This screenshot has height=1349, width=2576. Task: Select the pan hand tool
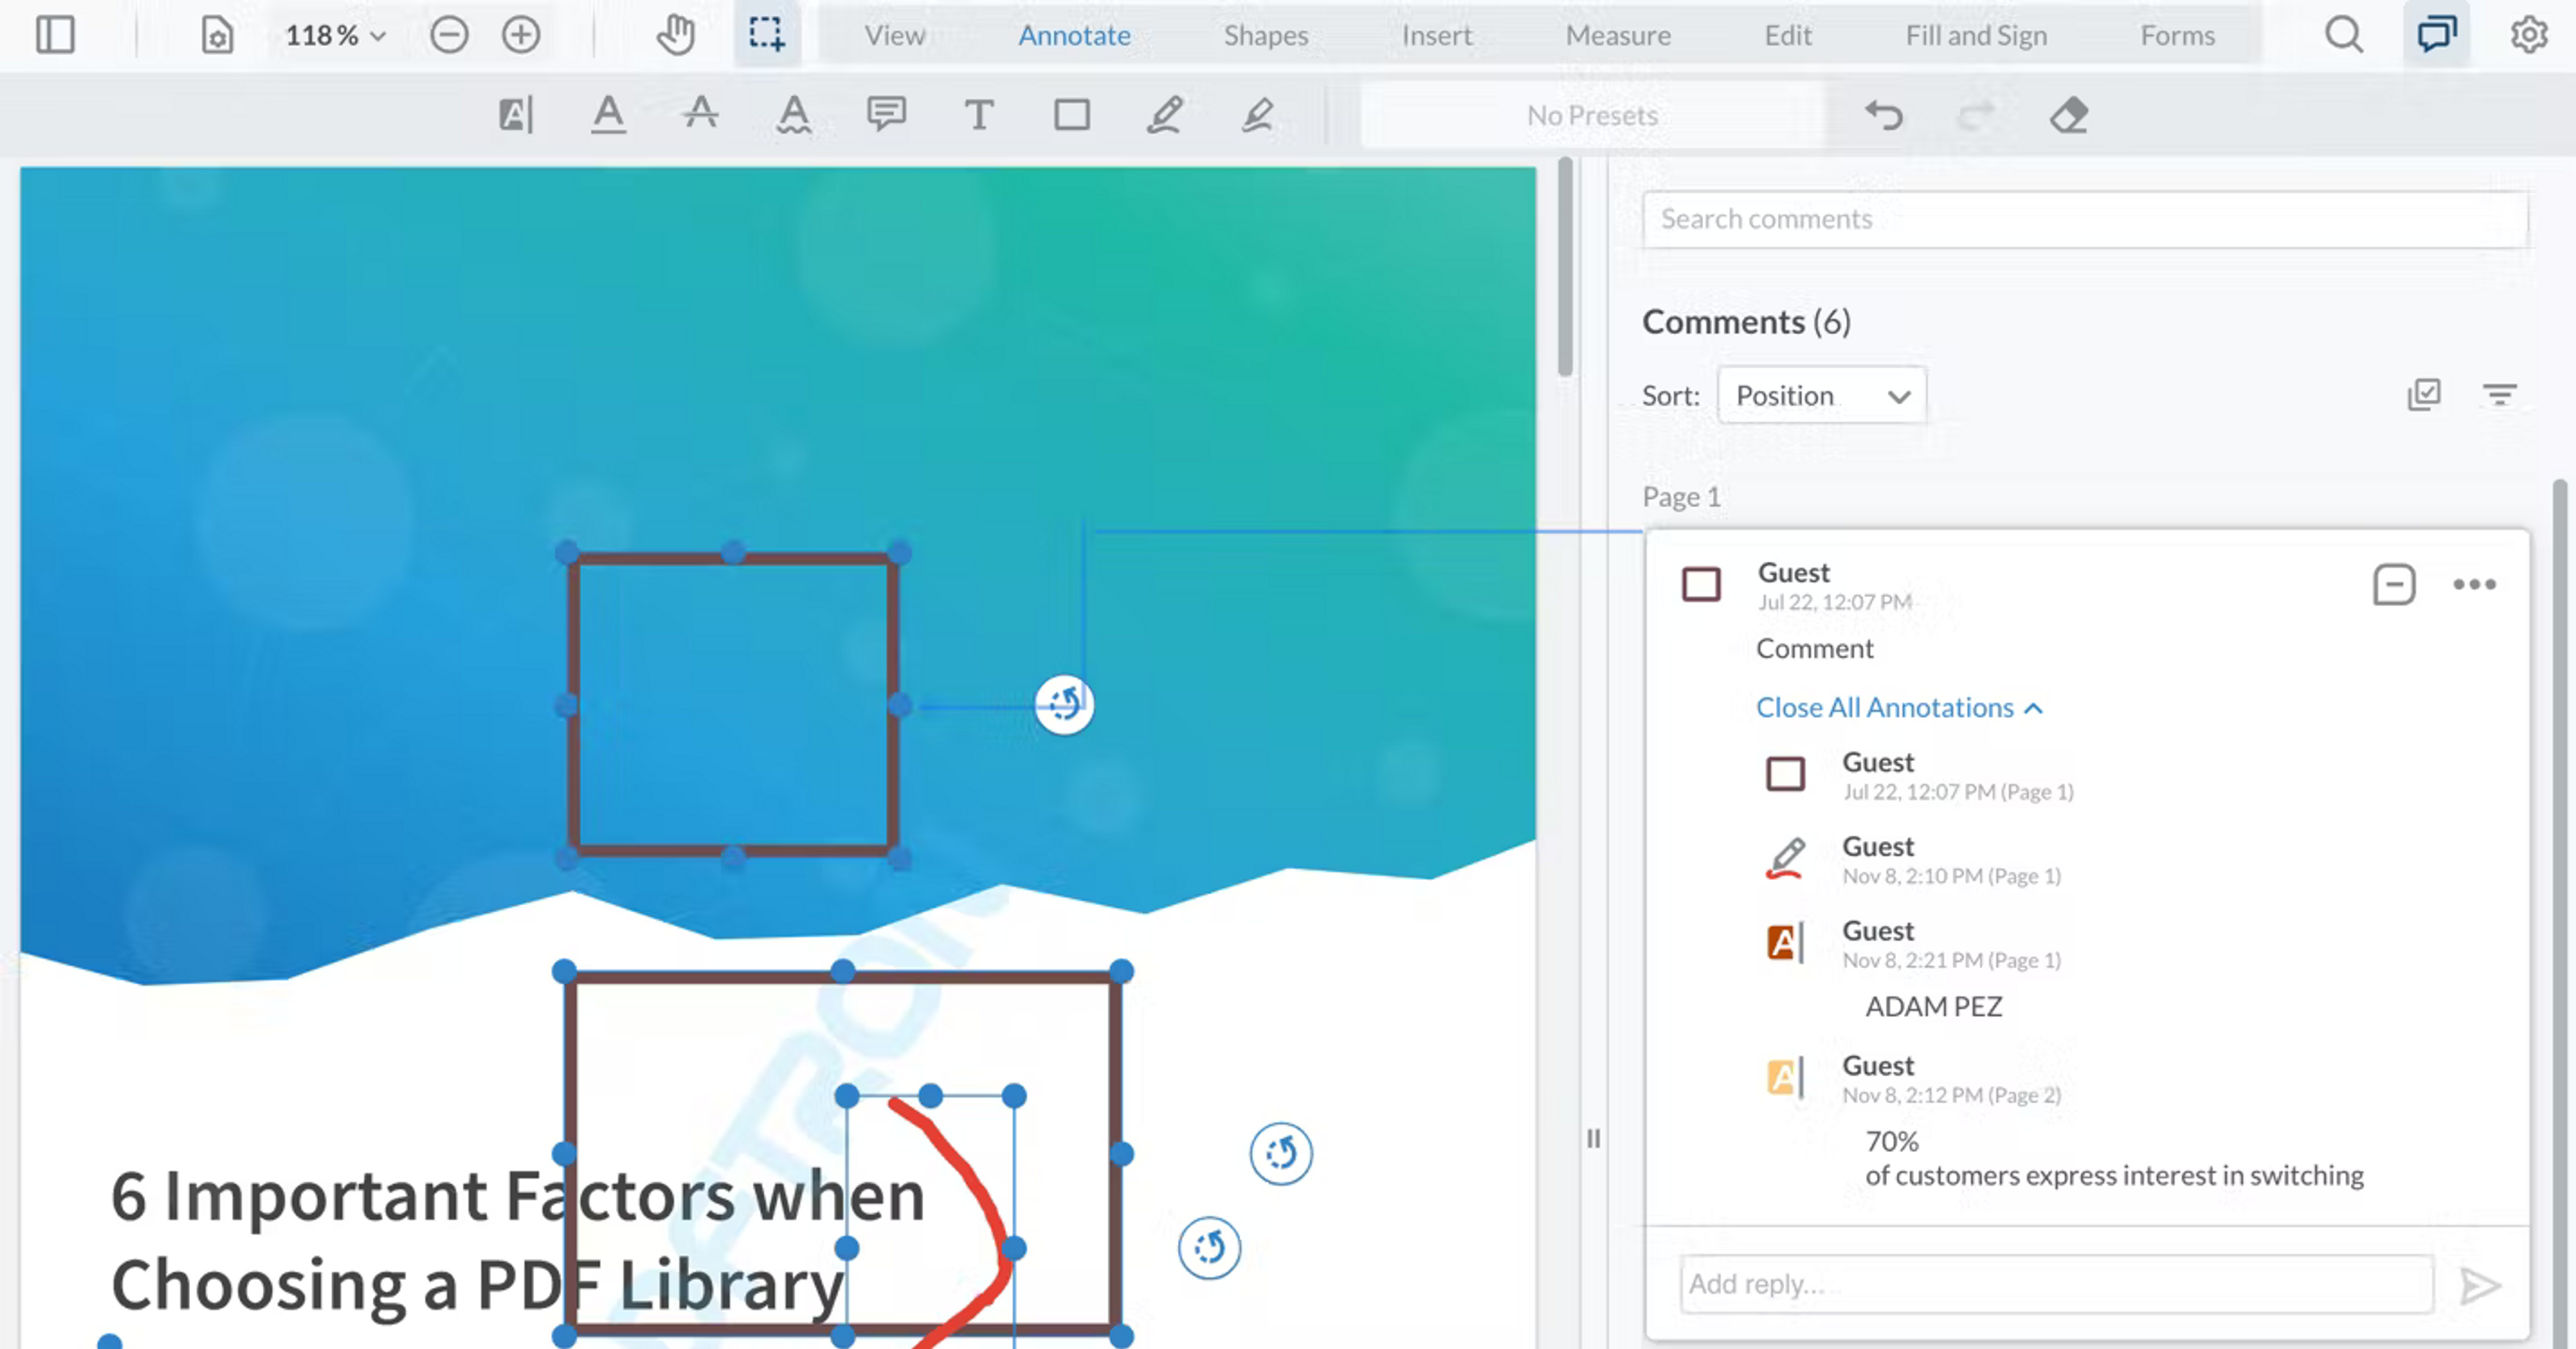[x=676, y=35]
